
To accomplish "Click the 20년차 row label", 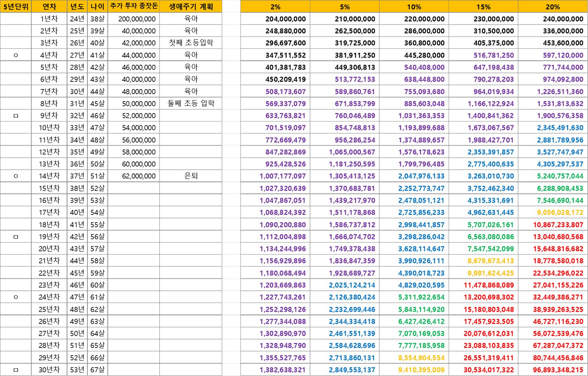I will tap(49, 249).
